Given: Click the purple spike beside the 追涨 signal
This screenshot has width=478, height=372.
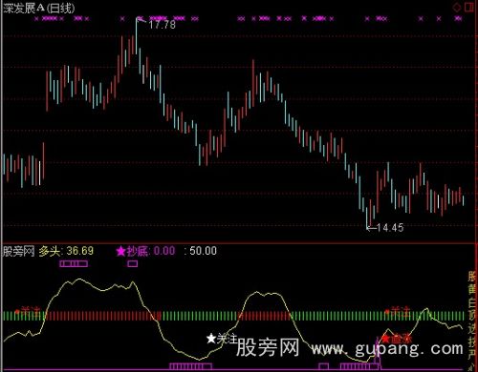Looking at the screenshot, I should 378,353.
